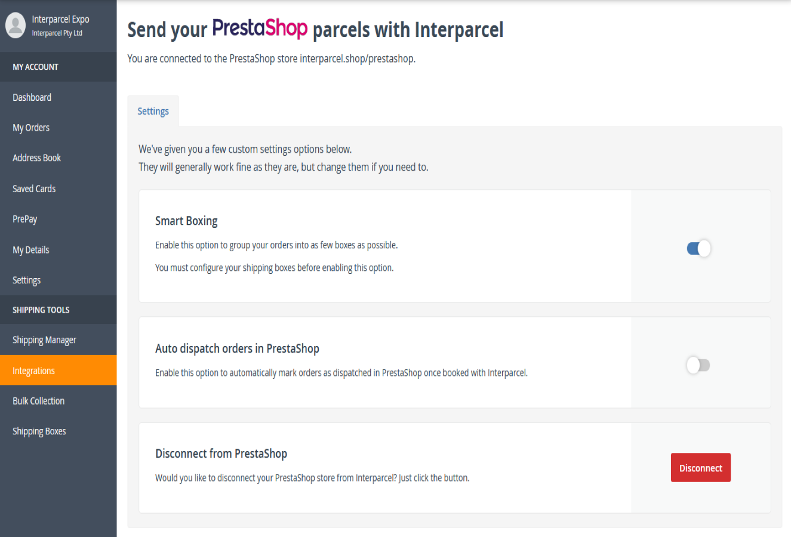Image resolution: width=791 pixels, height=537 pixels.
Task: View Saved Cards
Action: point(34,188)
